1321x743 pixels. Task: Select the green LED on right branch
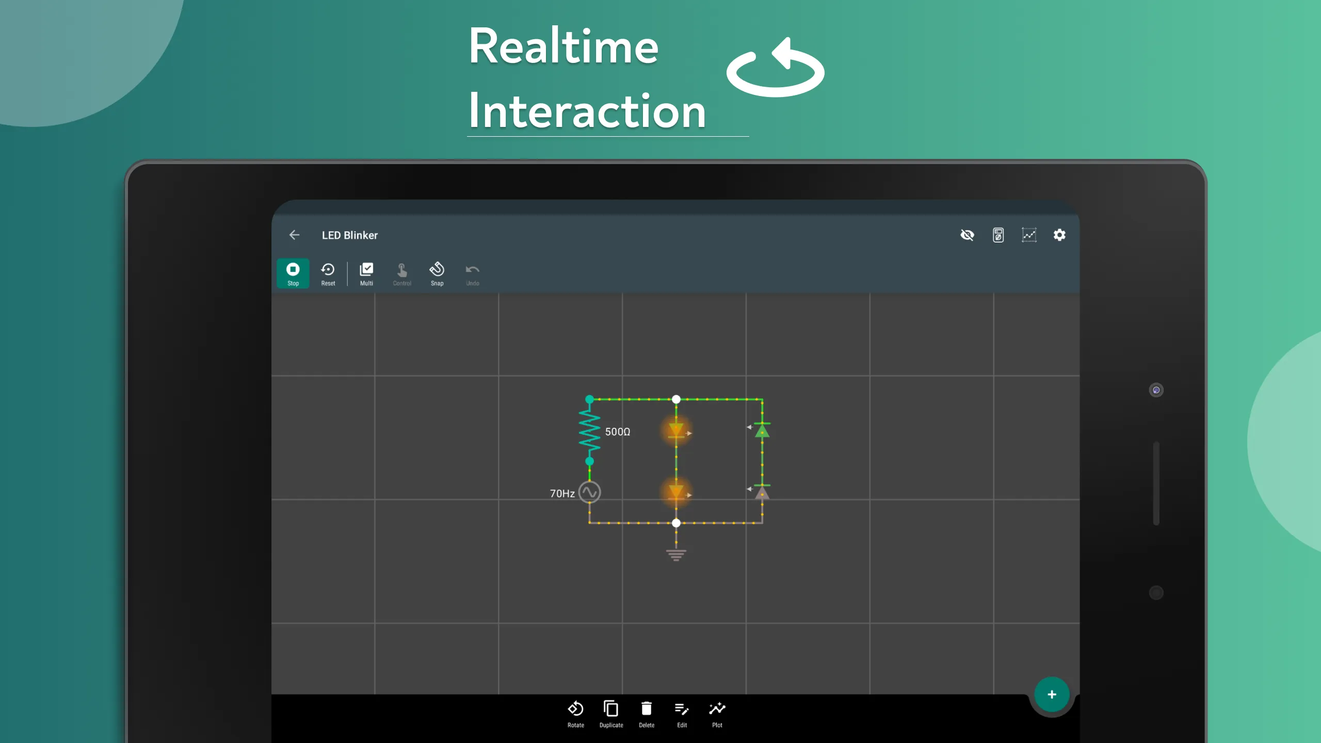(762, 430)
